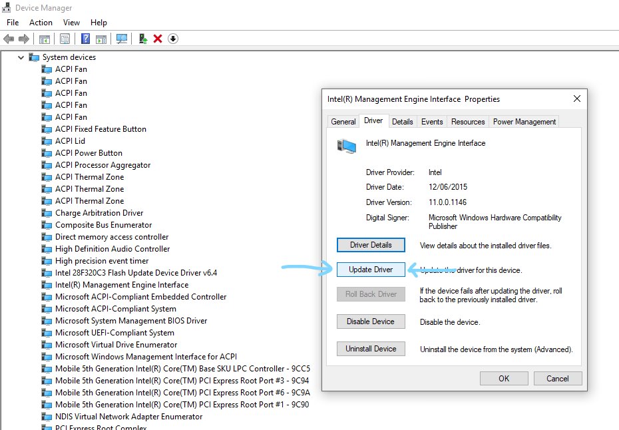Open the Resources tab
The height and width of the screenshot is (430, 619).
tap(468, 122)
